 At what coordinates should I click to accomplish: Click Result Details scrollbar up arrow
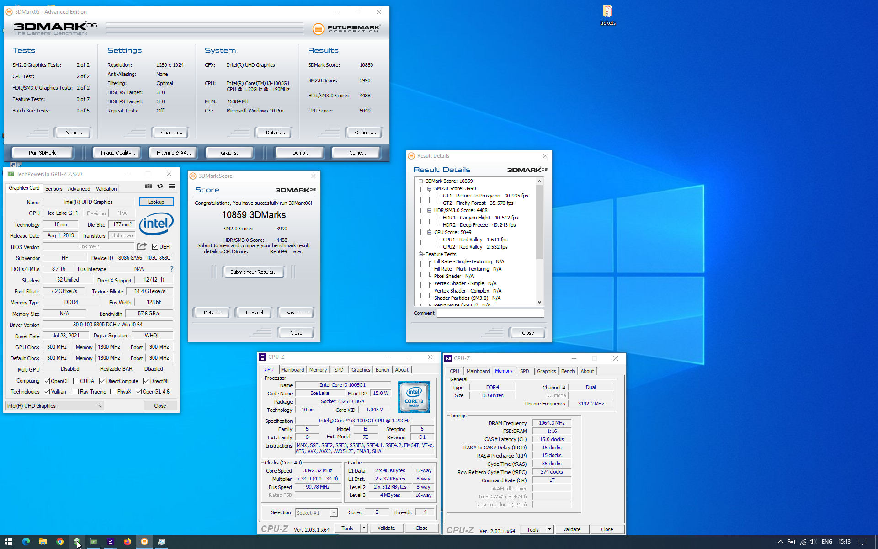pos(539,181)
